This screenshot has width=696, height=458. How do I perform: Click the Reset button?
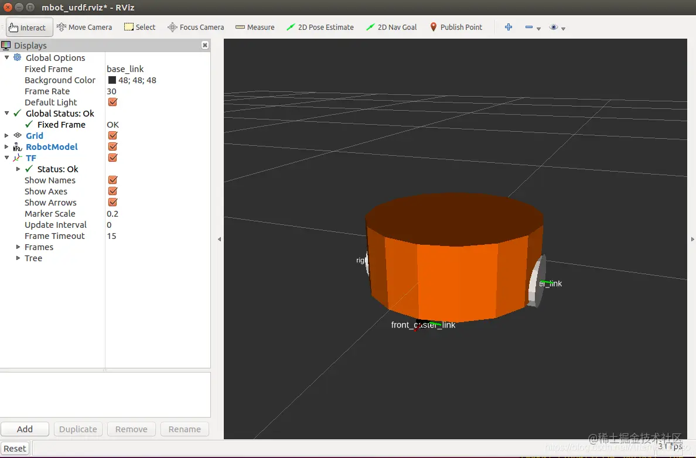[x=15, y=448]
